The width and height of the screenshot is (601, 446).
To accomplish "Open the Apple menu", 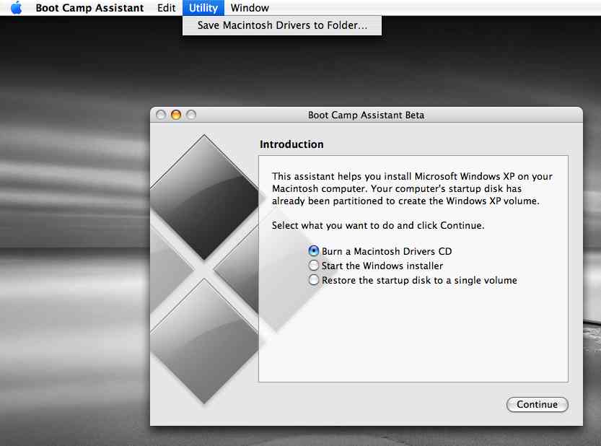I will click(16, 8).
